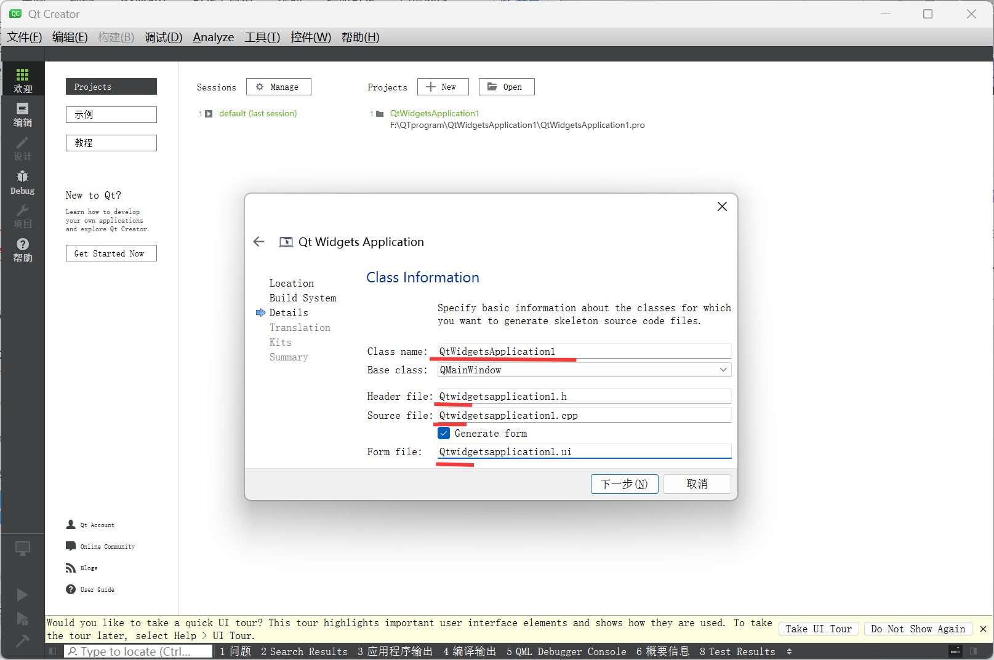
Task: Click the Location step in wizard
Action: tap(292, 283)
